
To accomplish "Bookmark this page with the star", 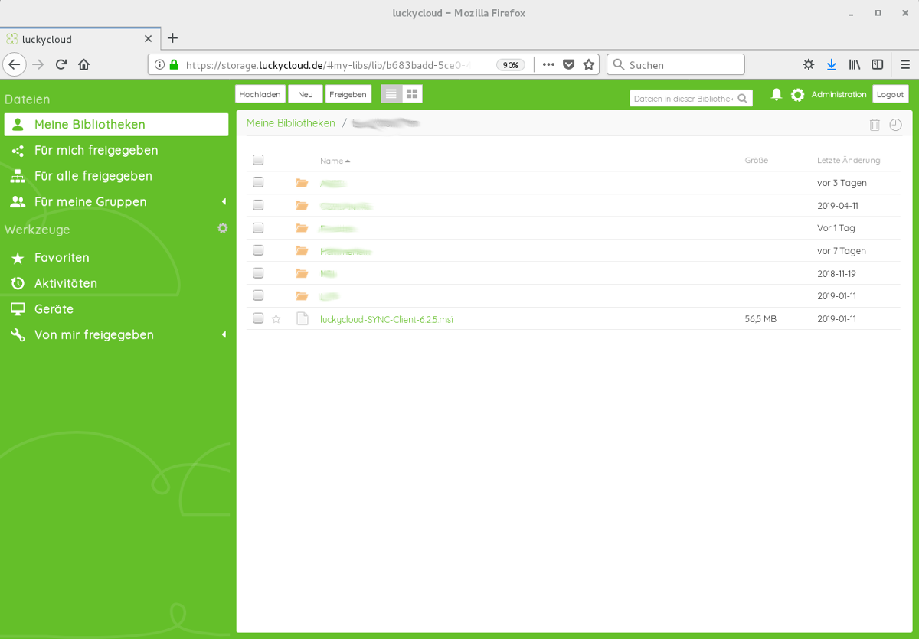I will point(589,65).
